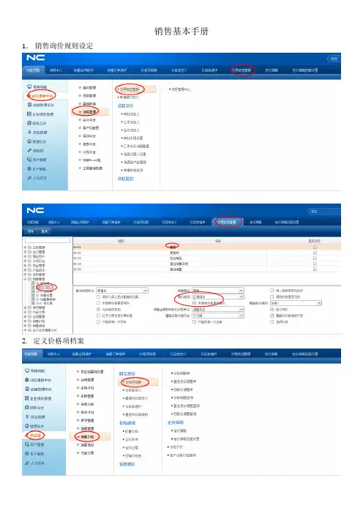Click the 流程设计 heading in first screenshot
Image resolution: width=363 pixels, height=514 pixels.
point(125,105)
